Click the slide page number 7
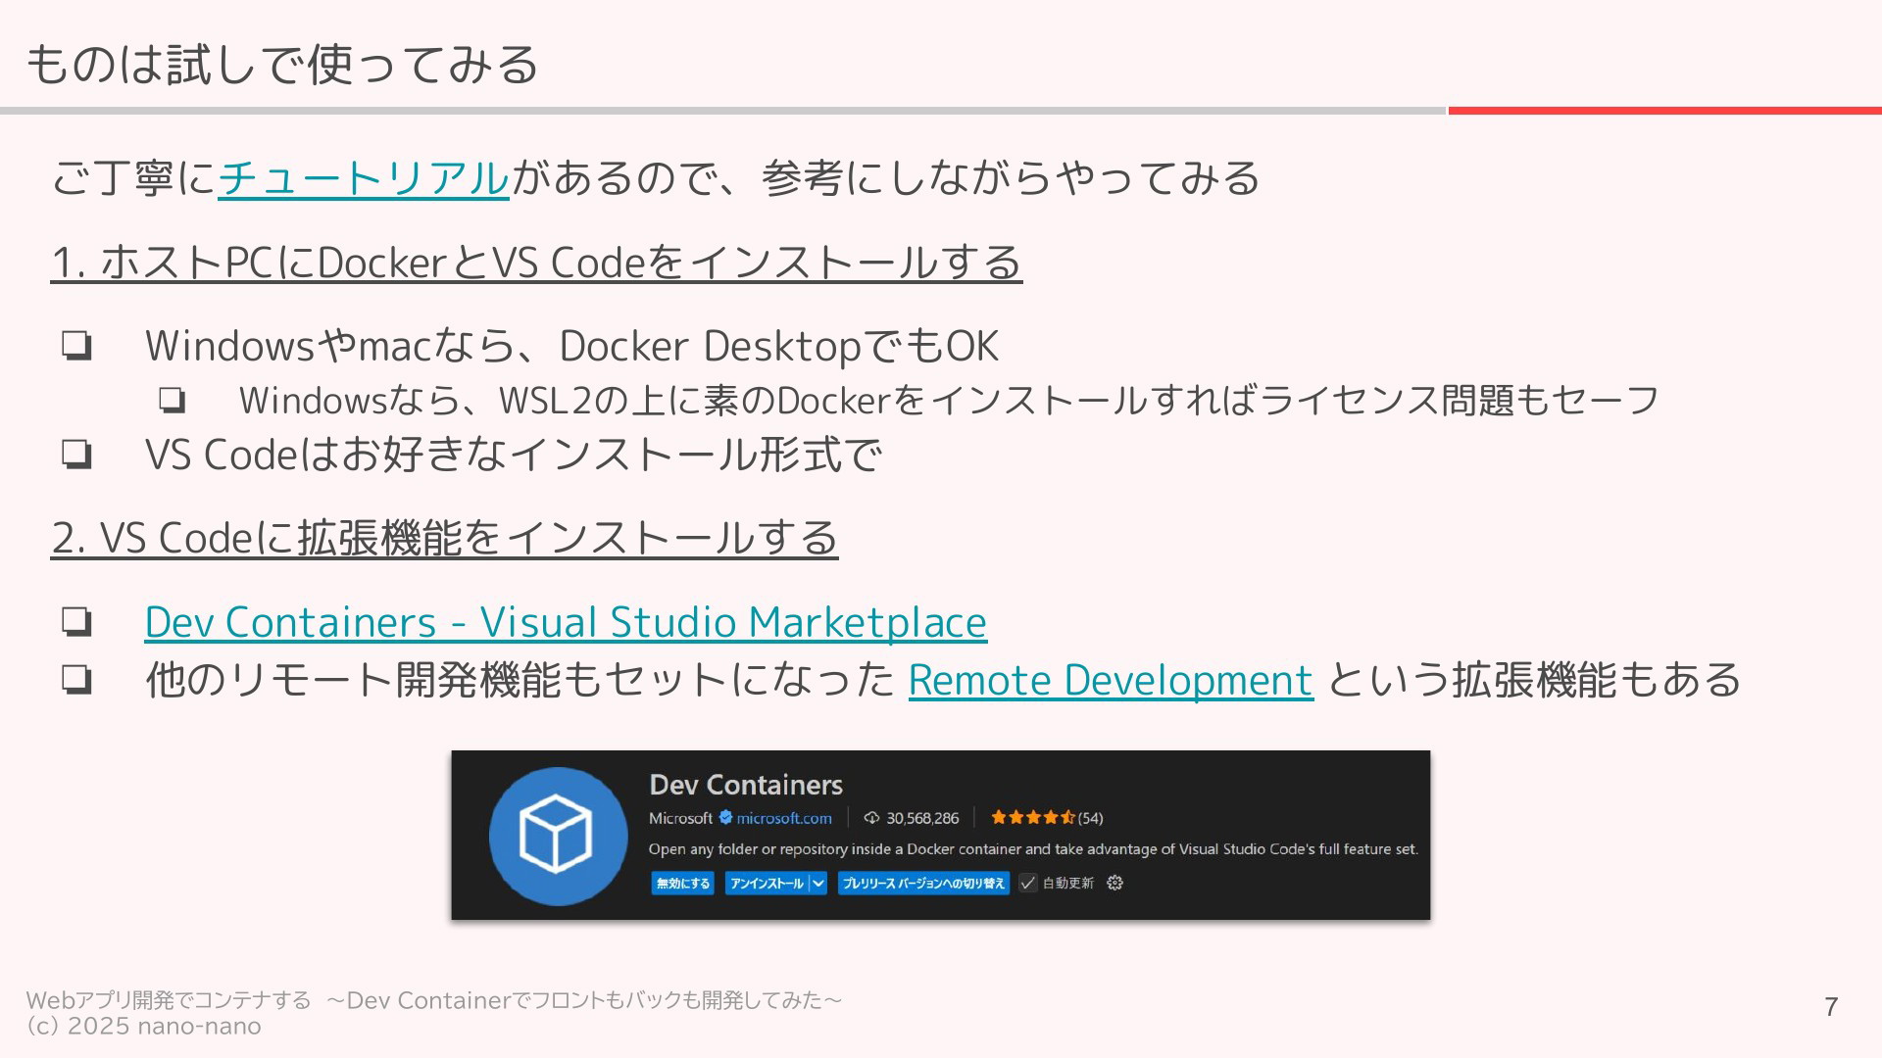Viewport: 1882px width, 1058px height. coord(1830,1007)
